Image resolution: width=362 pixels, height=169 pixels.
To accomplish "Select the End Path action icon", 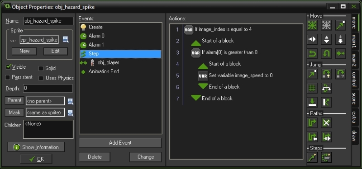I will (x=326, y=122).
